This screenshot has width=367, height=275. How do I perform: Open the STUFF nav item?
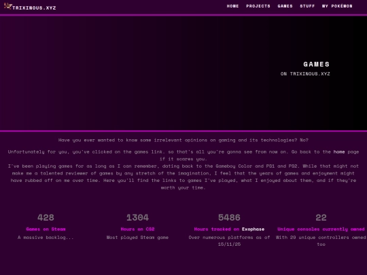[307, 6]
